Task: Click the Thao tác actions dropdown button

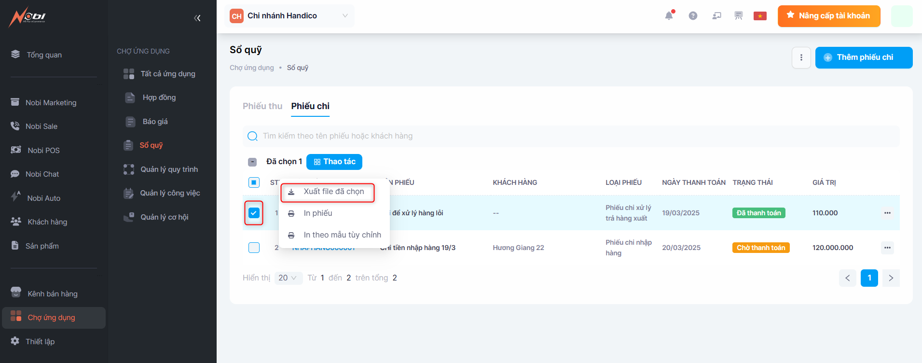Action: pos(334,162)
